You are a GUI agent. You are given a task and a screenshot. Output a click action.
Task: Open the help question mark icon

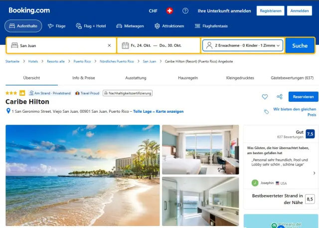(x=185, y=11)
